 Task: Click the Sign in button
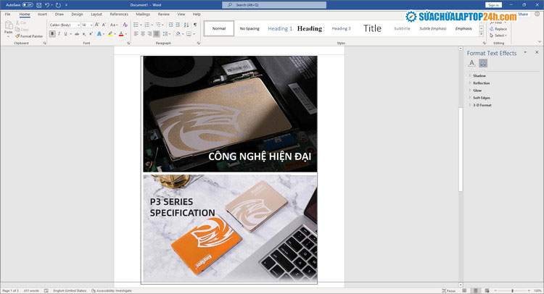[493, 5]
